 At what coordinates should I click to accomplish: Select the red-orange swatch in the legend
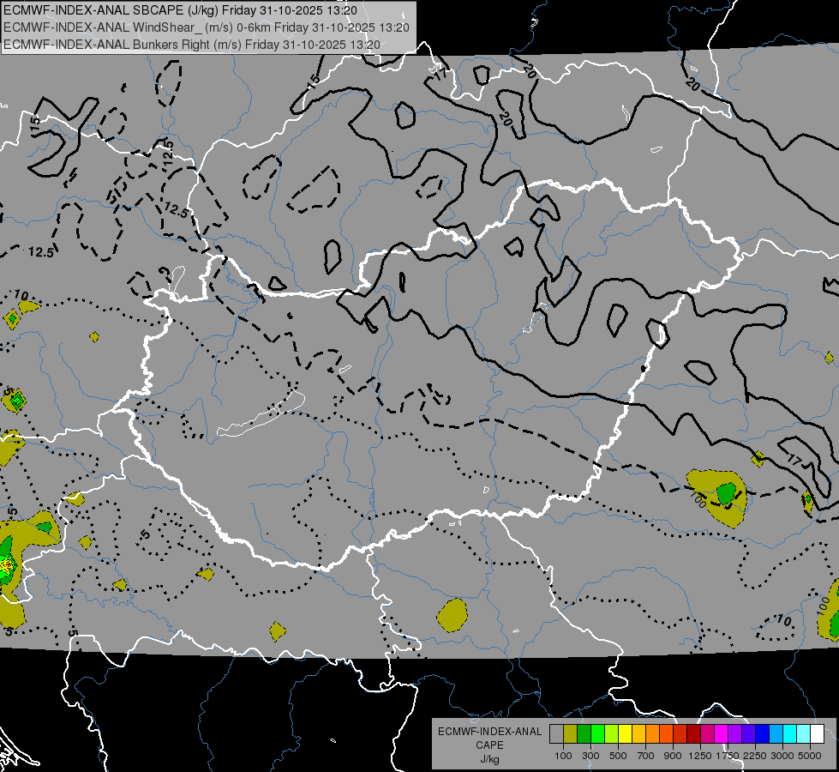coord(667,734)
